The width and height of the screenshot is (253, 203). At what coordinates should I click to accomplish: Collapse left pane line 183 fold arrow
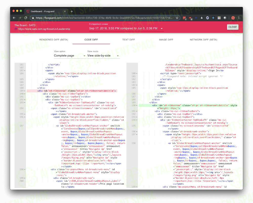[x=25, y=71]
